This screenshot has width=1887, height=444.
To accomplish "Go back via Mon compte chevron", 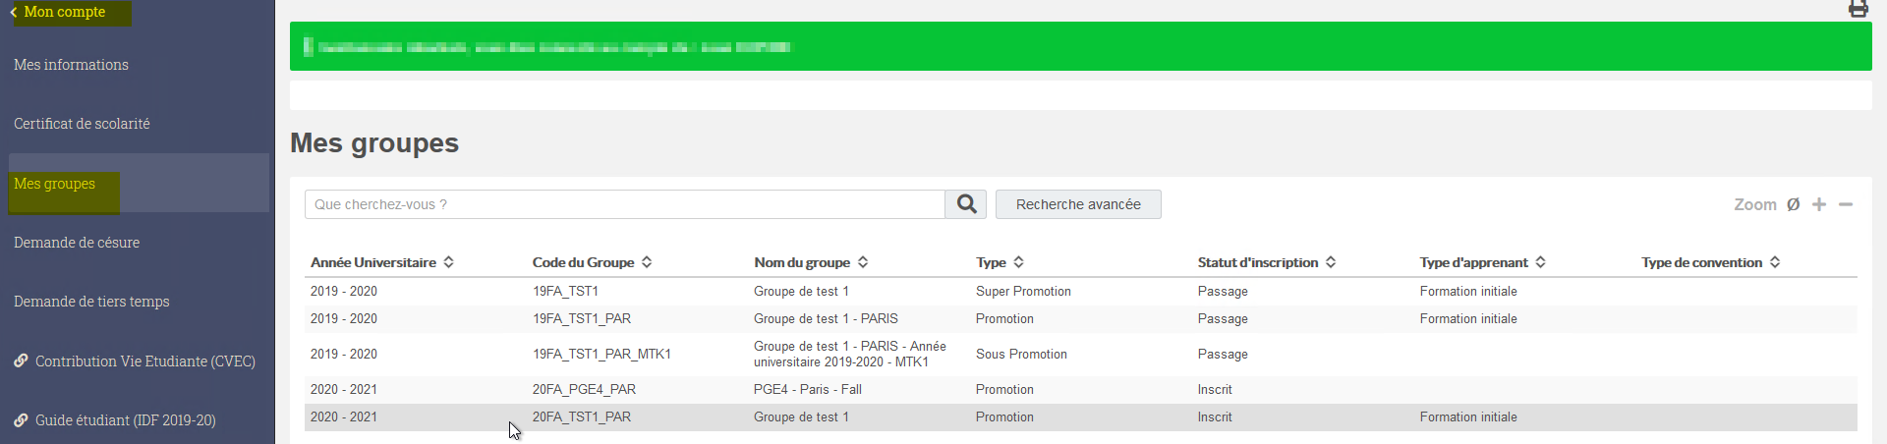I will tap(14, 12).
